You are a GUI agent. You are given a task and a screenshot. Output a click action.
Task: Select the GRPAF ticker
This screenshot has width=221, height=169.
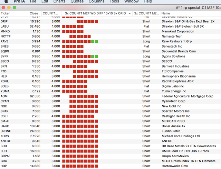[x=6, y=156]
